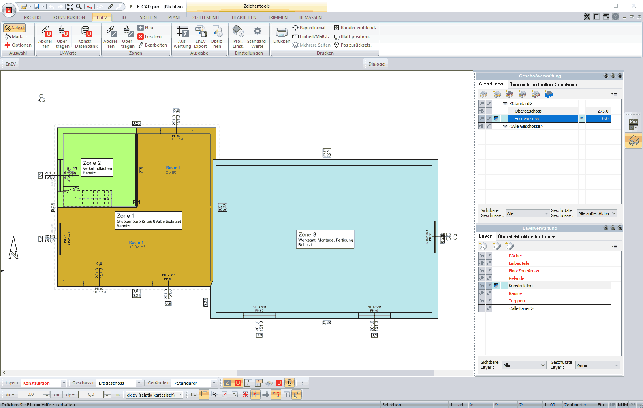The height and width of the screenshot is (408, 643).
Task: Open EnEV Optionen settings
Action: tap(217, 37)
